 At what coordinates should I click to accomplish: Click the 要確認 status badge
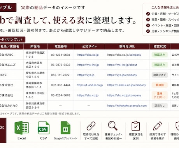coord(160,85)
